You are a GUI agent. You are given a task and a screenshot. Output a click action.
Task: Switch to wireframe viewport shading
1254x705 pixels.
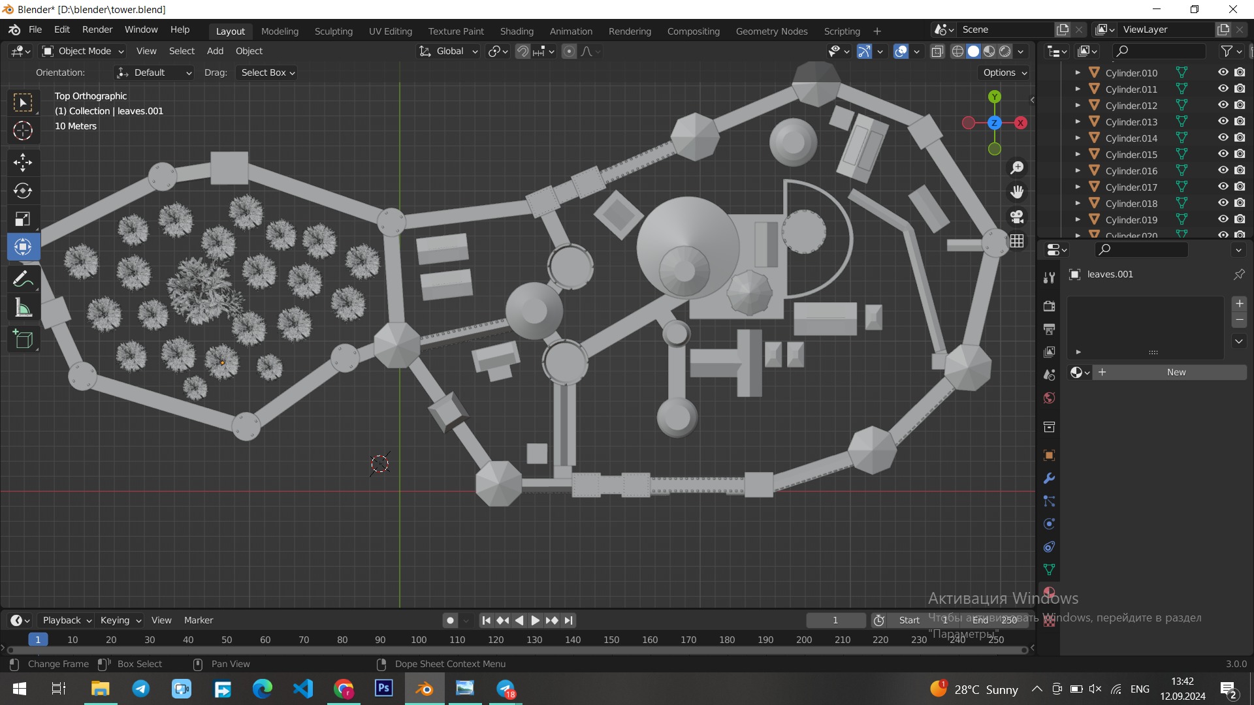(957, 51)
